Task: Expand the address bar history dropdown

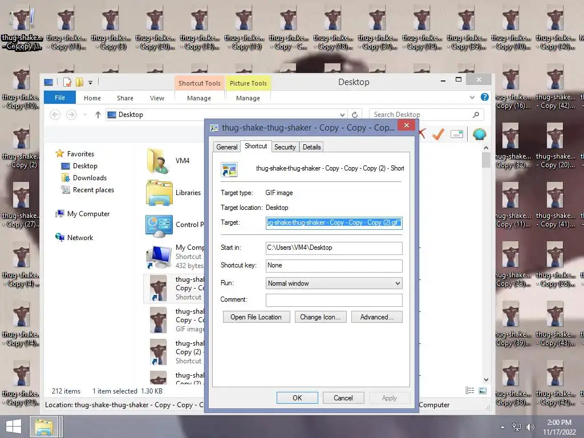Action: point(342,115)
